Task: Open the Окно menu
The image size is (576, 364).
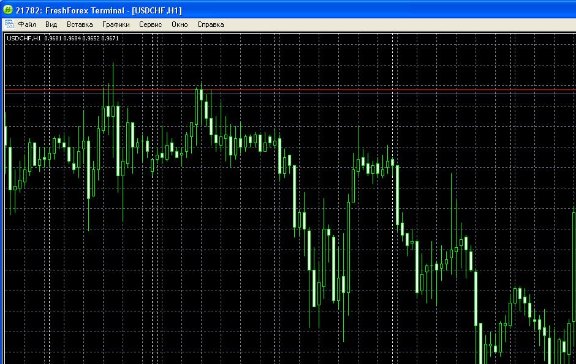Action: [180, 24]
